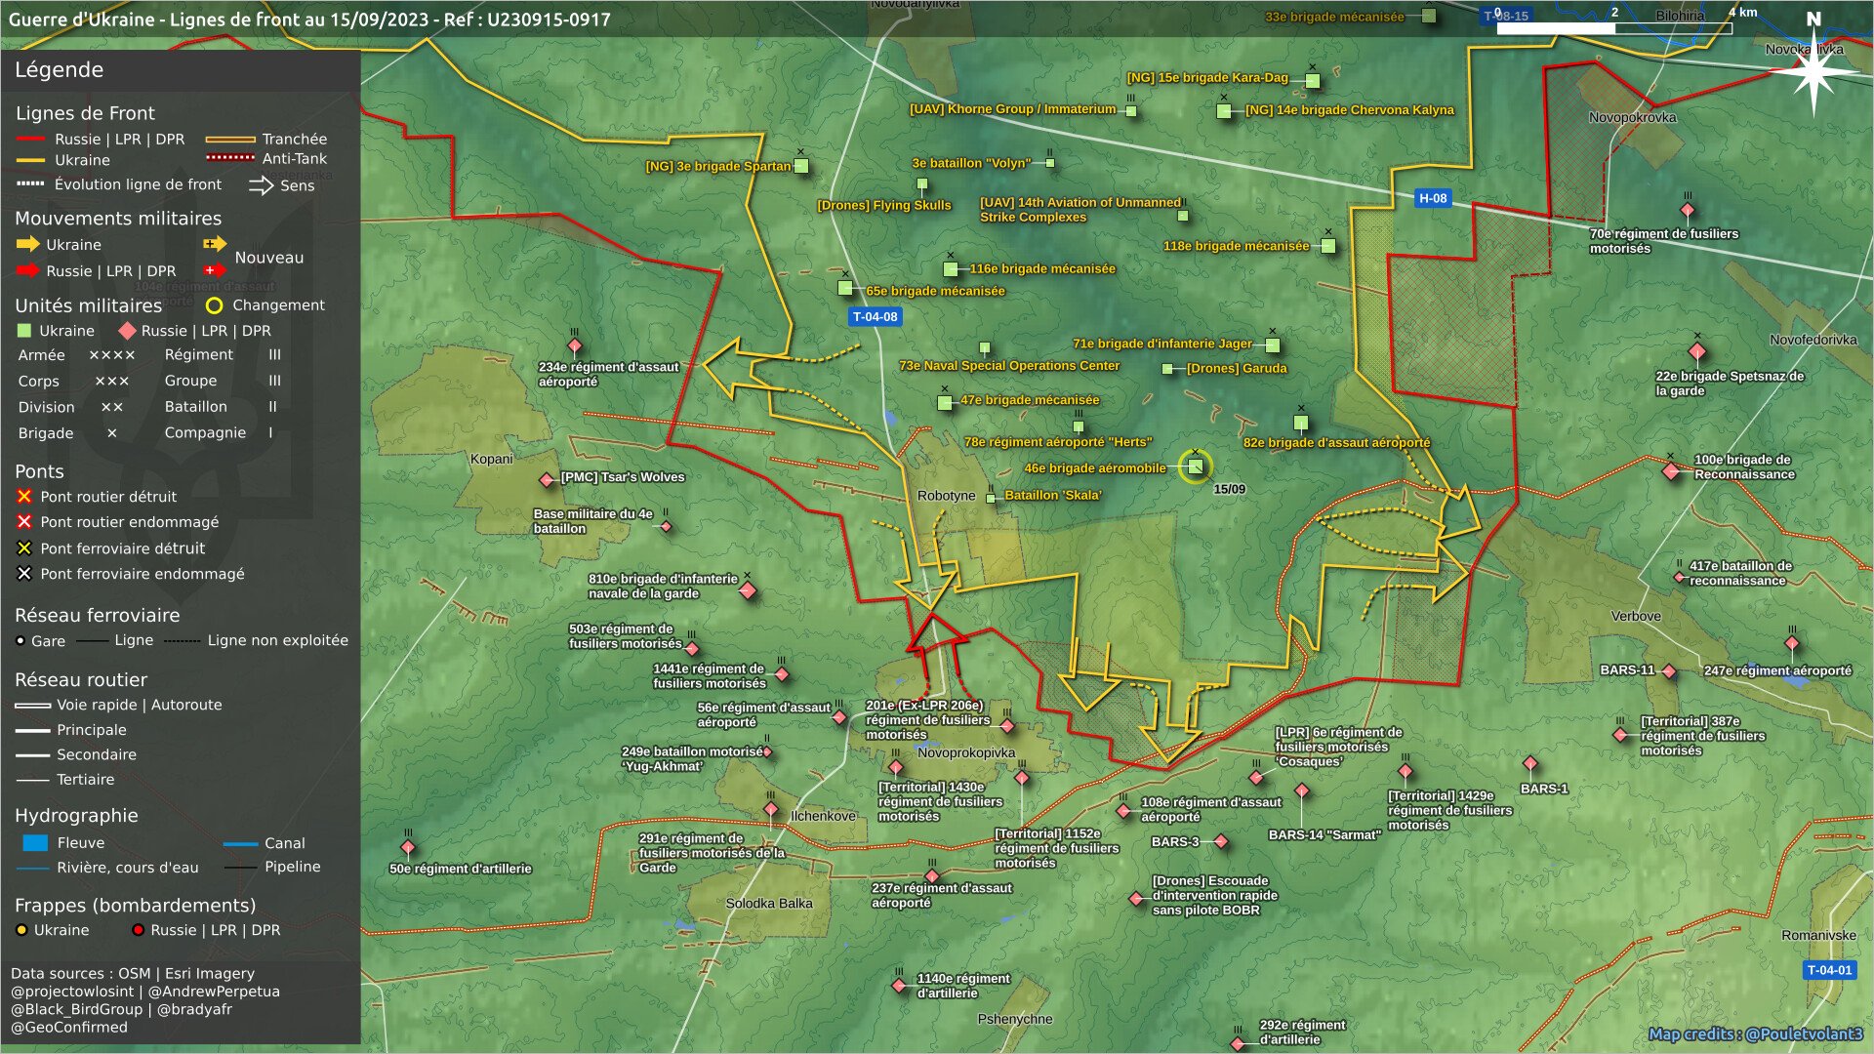Click the 71e brigade d'infanterie Jager marker
1874x1054 pixels.
click(1272, 345)
